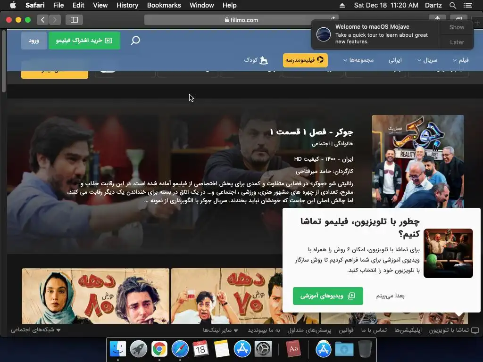The width and height of the screenshot is (483, 362).
Task: Open Downloads folder in the Dock
Action: pyautogui.click(x=344, y=349)
